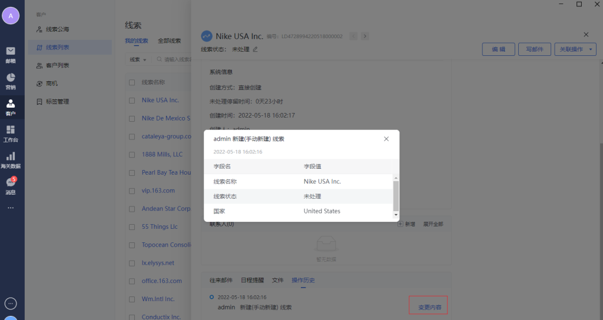This screenshot has width=603, height=320.
Task: Select the 往来邮件 tab
Action: click(220, 280)
